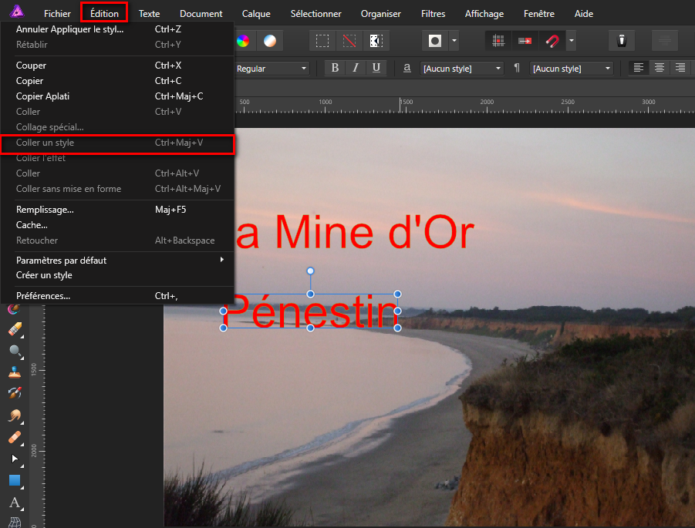Click the auto white balance sphere icon
The image size is (695, 528).
tap(270, 41)
